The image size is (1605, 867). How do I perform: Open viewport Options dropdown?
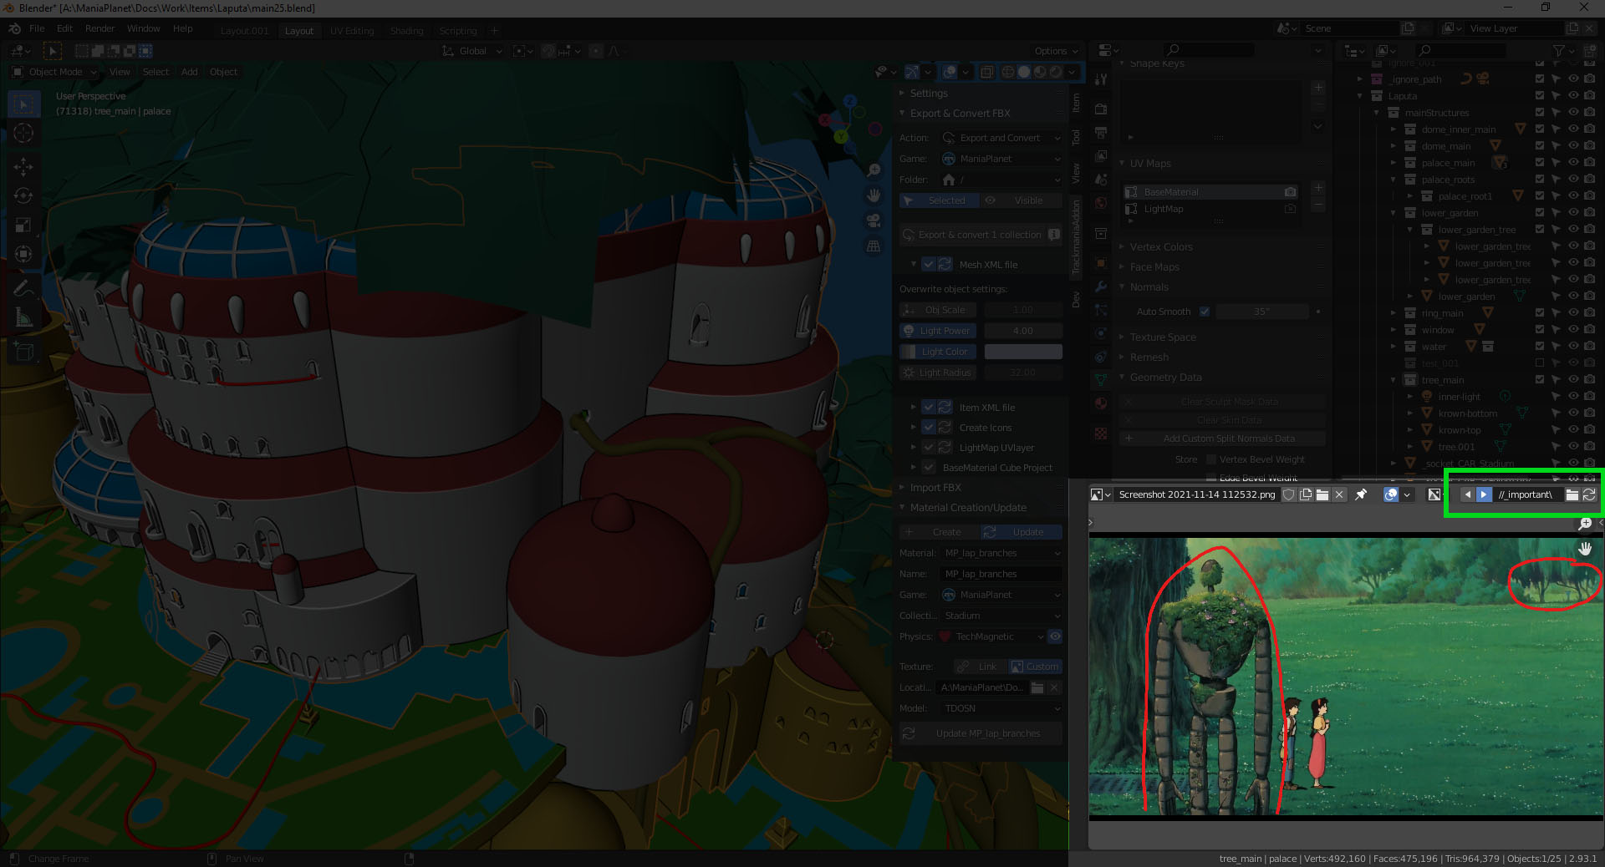pos(1056,51)
